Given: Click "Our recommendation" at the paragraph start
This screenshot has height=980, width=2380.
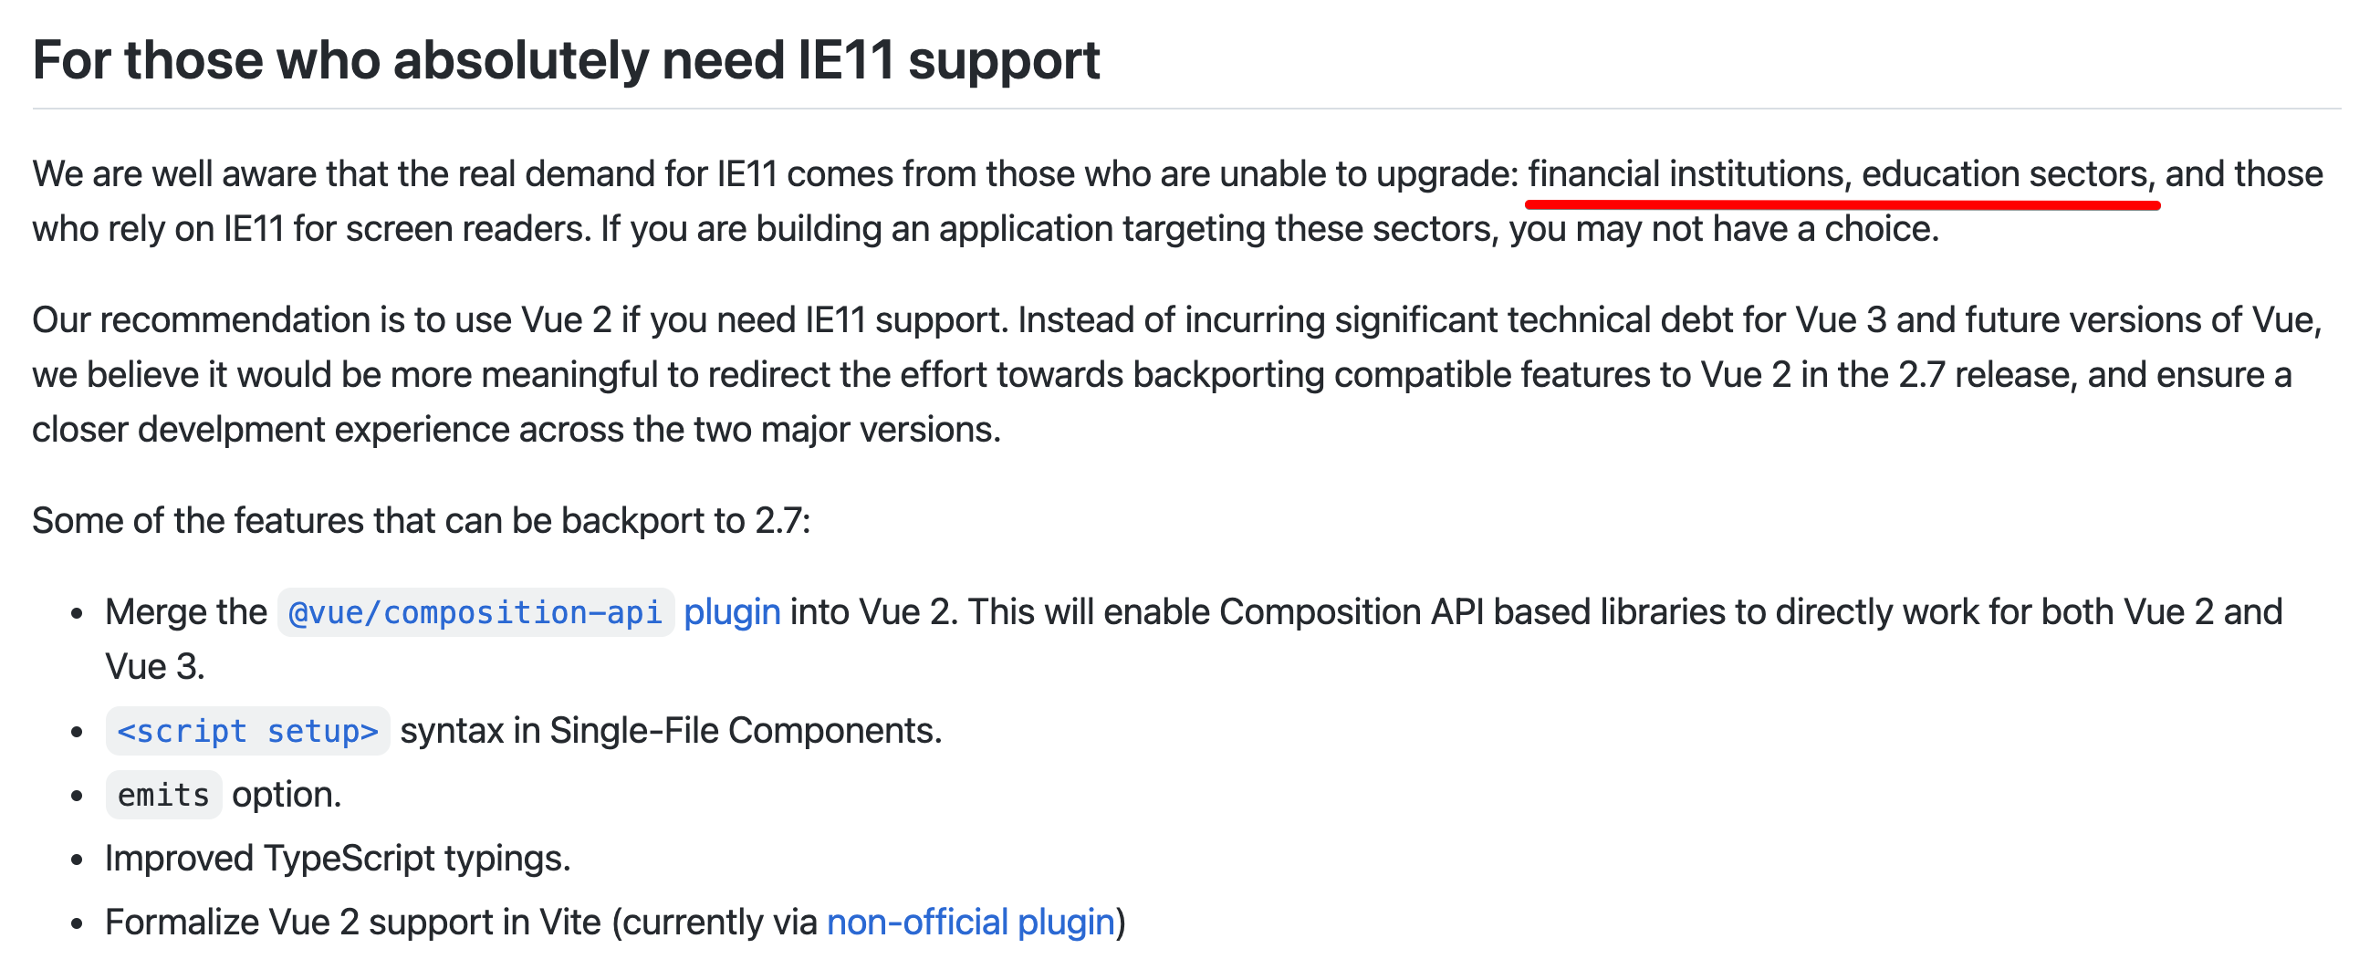Looking at the screenshot, I should (202, 320).
